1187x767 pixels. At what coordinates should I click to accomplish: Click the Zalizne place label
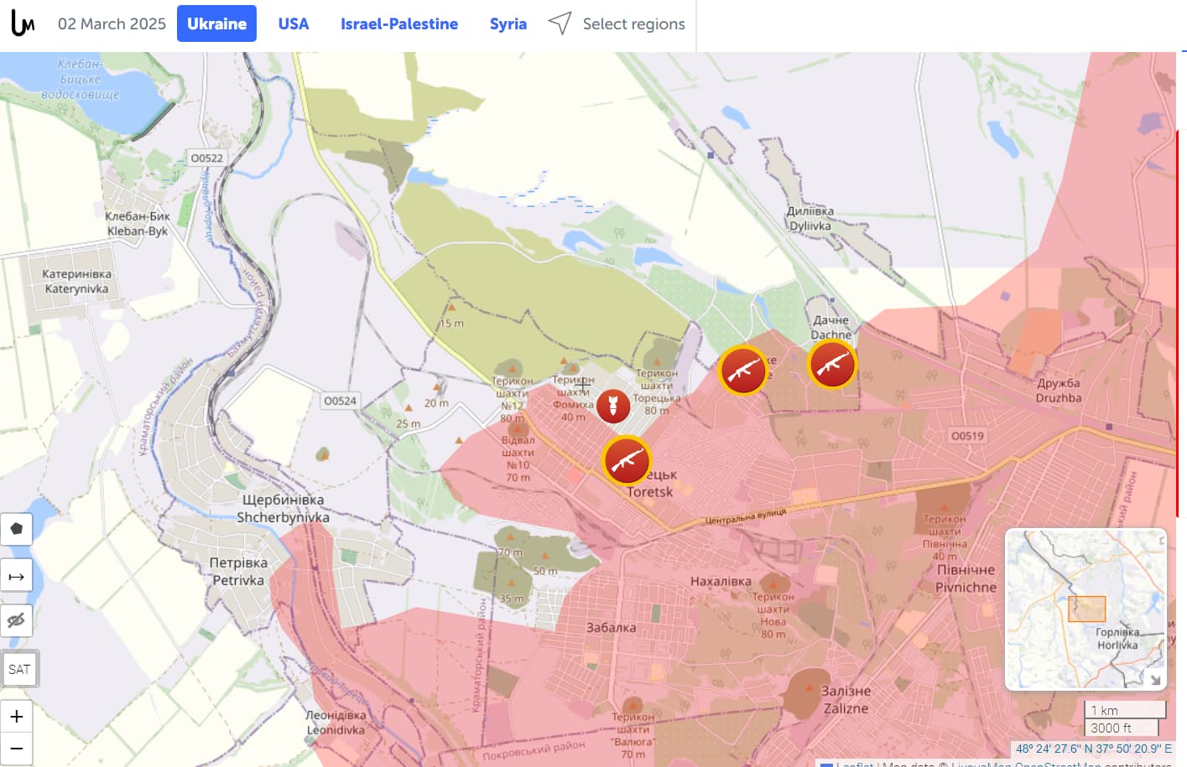tap(846, 708)
